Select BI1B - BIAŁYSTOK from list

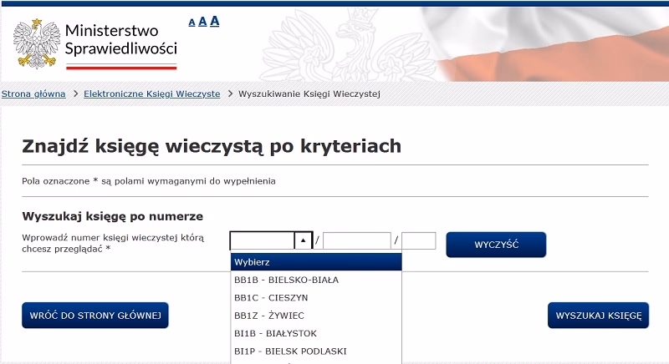point(316,333)
